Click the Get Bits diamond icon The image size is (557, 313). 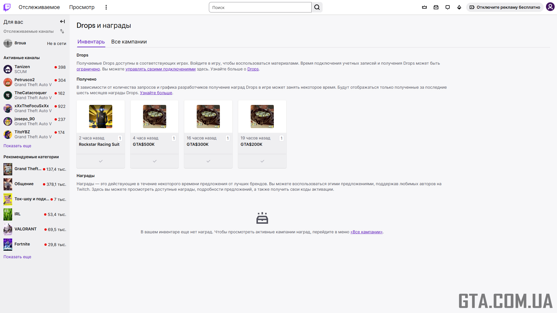(459, 7)
